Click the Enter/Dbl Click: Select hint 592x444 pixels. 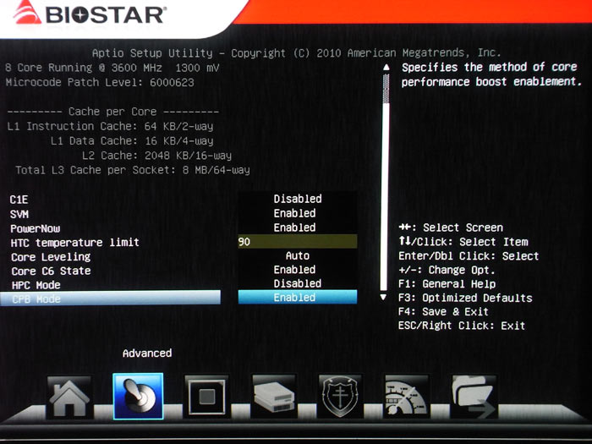469,256
